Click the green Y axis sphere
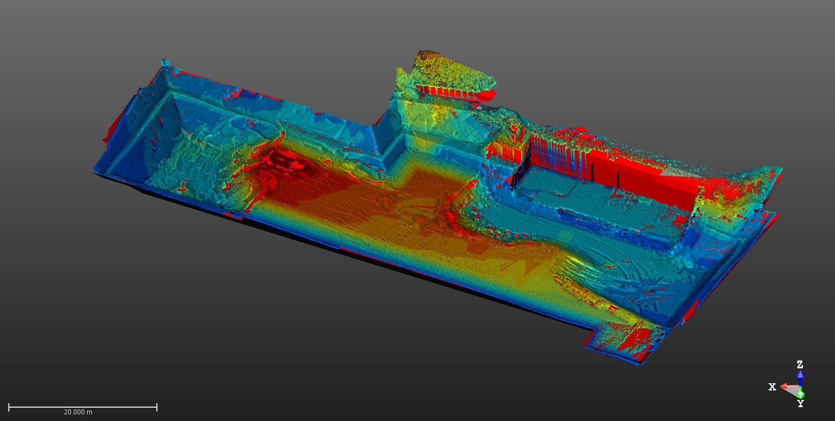 801,394
